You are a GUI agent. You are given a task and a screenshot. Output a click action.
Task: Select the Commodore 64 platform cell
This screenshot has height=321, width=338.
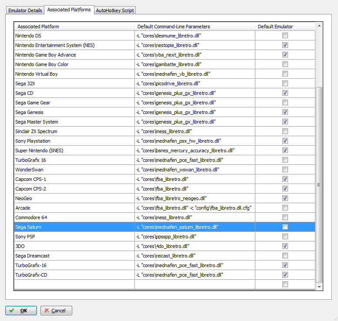click(74, 217)
